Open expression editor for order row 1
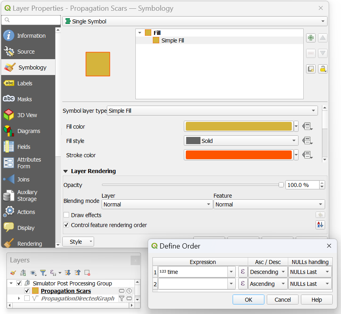The height and width of the screenshot is (314, 341). click(x=243, y=272)
